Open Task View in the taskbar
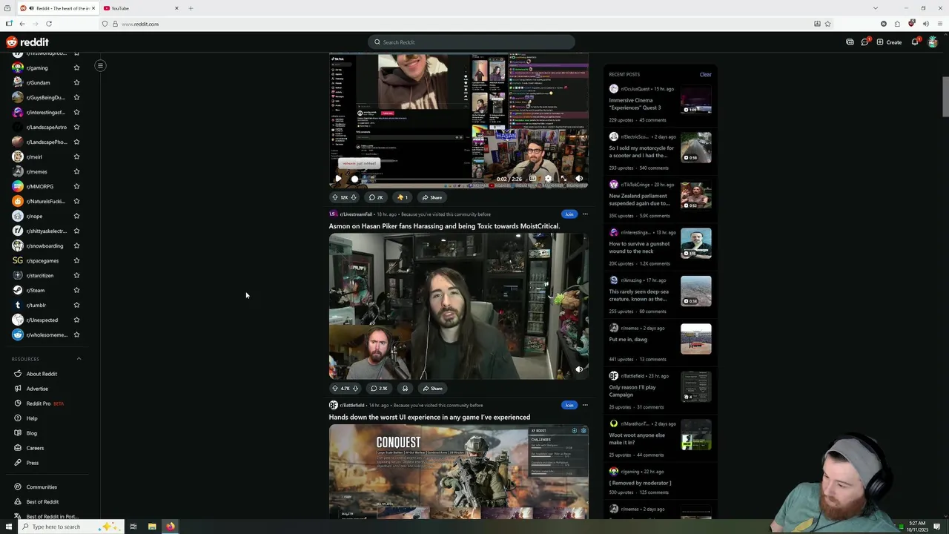Viewport: 949px width, 534px height. 133,527
